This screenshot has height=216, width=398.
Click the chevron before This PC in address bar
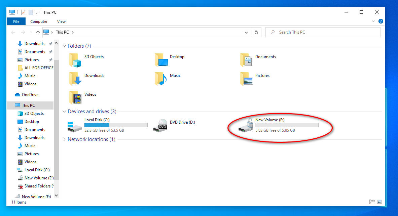point(52,32)
